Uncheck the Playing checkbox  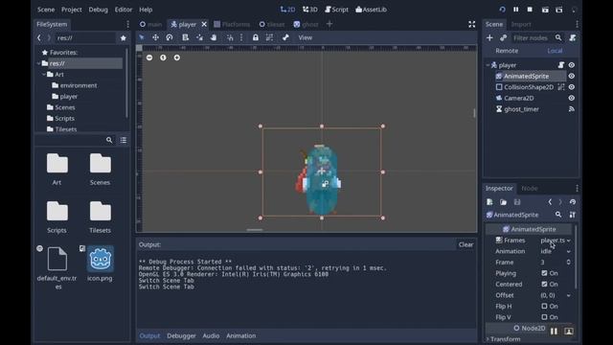tap(544, 273)
